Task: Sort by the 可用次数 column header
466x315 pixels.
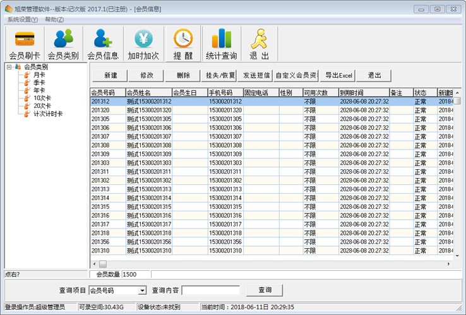Action: pyautogui.click(x=321, y=93)
